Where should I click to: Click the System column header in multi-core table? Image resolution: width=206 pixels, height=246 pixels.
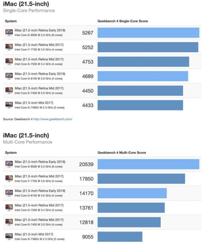click(11, 153)
